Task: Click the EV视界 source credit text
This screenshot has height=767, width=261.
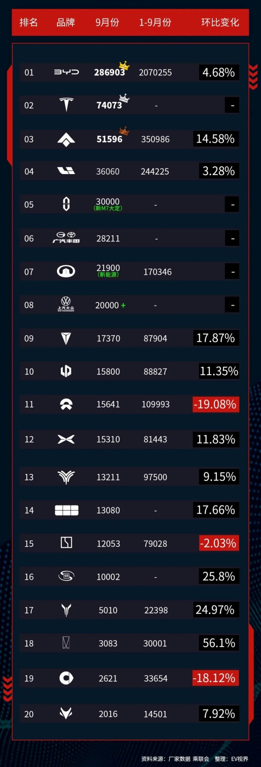Action: pos(240,759)
